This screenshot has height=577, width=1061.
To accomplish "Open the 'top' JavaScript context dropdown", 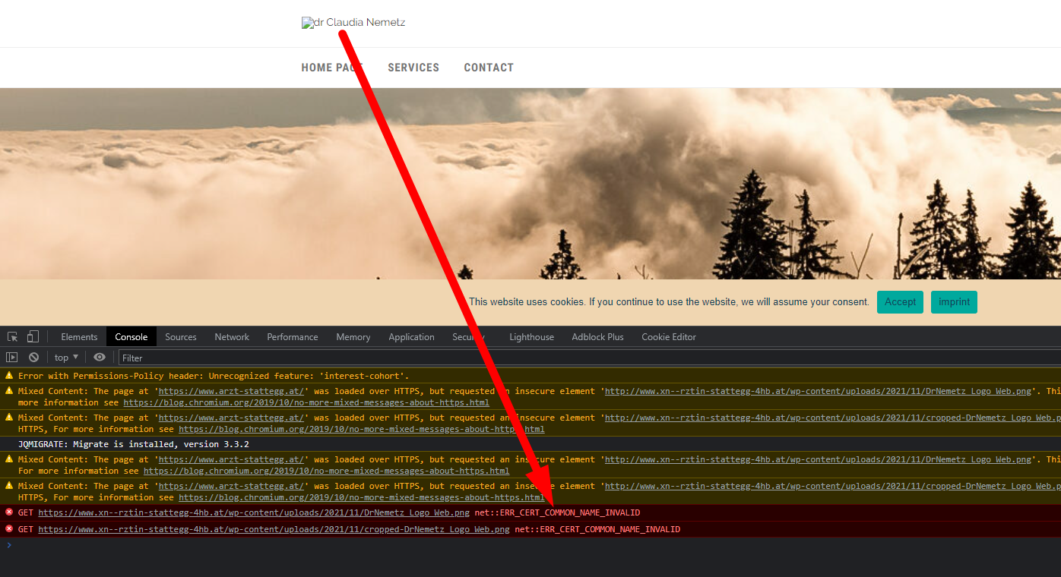I will point(66,358).
